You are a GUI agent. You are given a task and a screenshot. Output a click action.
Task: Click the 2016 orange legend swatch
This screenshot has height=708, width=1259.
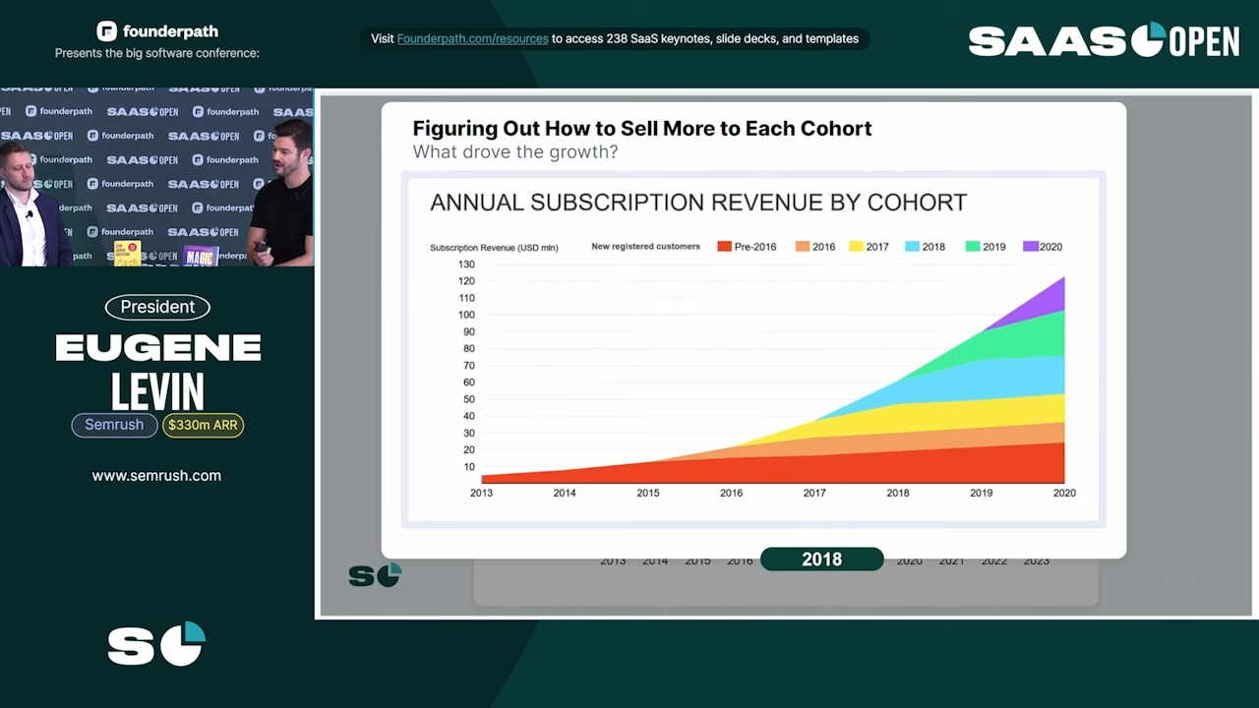803,247
